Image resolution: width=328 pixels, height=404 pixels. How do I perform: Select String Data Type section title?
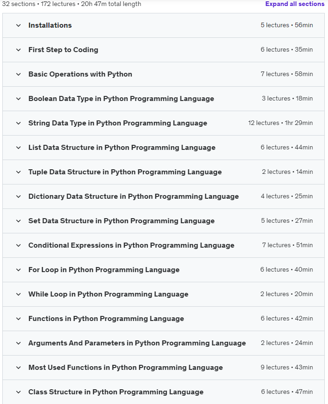tap(117, 123)
